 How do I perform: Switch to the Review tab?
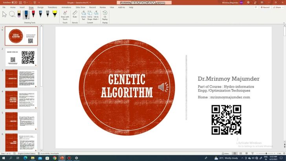[103, 7]
